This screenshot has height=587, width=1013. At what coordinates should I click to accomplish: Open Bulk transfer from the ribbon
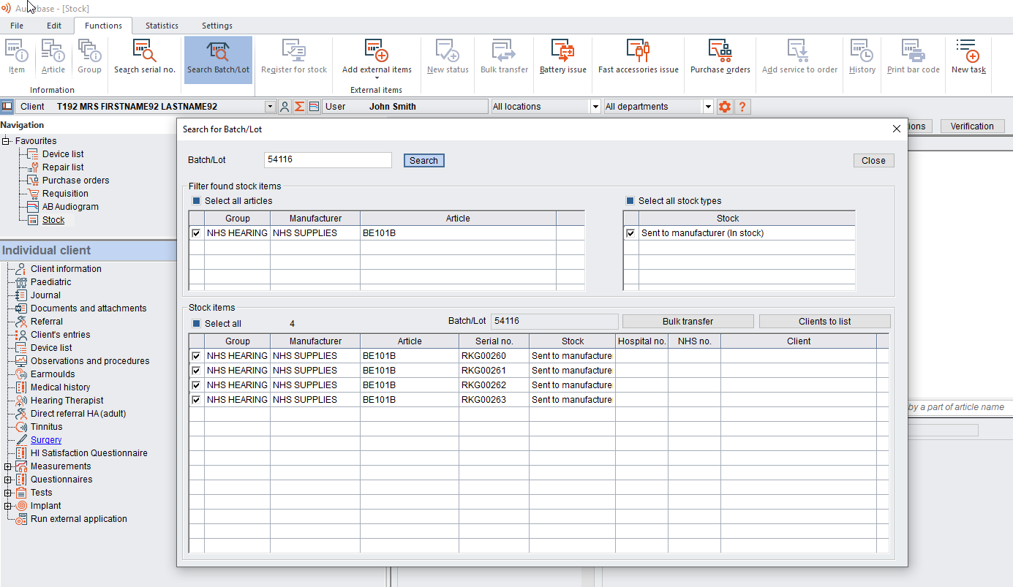point(504,57)
